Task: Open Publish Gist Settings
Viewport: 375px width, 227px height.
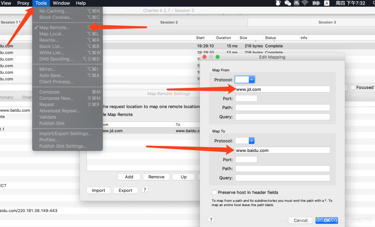Action: (67, 146)
